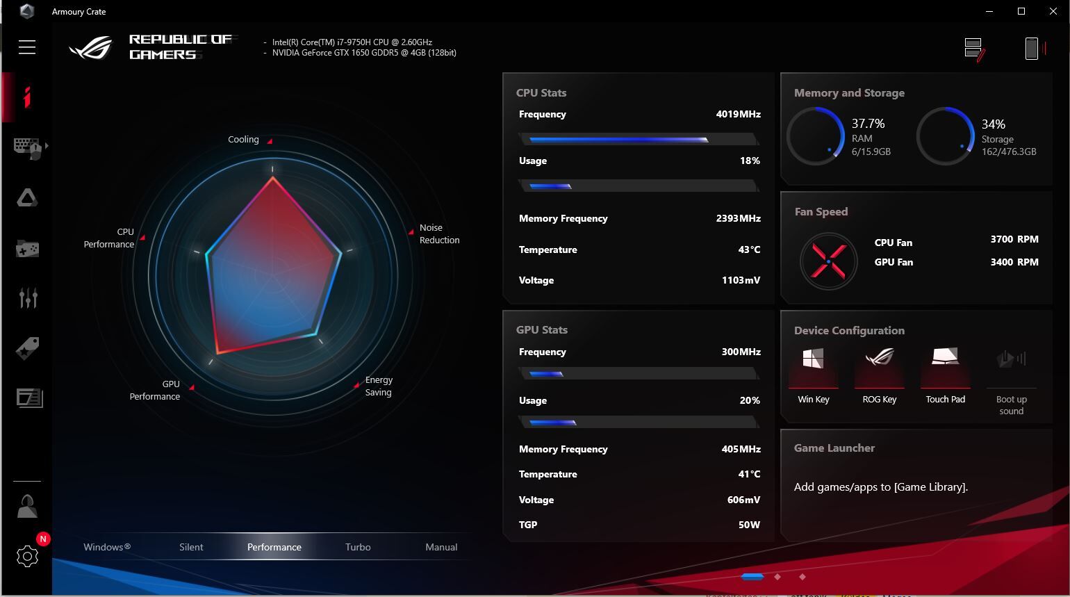
Task: Click the Noise Reduction radar label
Action: click(439, 234)
